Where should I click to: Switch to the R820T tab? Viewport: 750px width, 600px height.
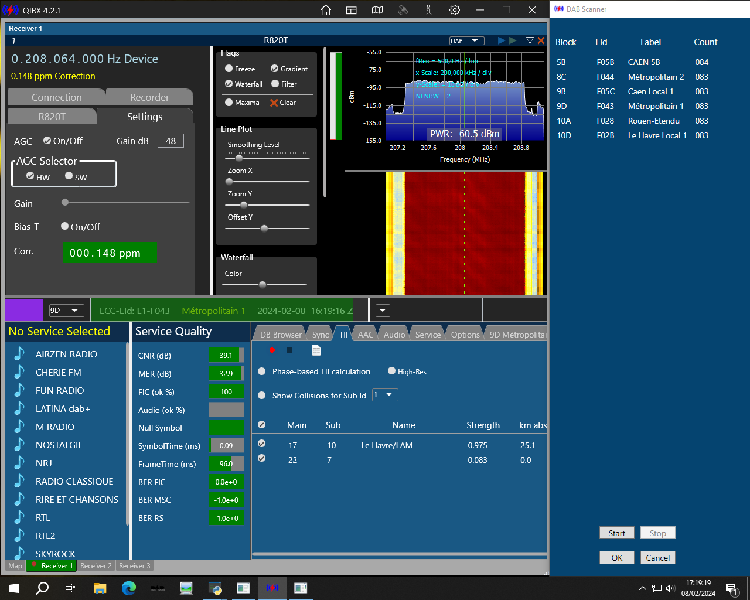52,117
